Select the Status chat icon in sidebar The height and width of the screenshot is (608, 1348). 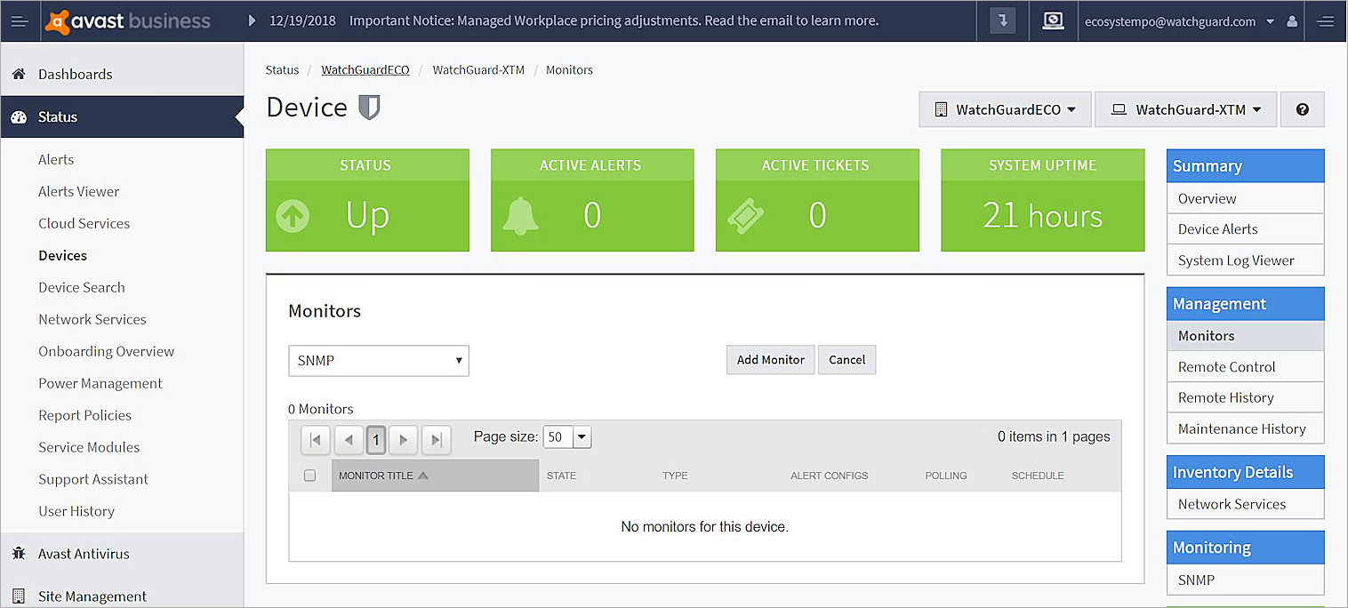18,116
